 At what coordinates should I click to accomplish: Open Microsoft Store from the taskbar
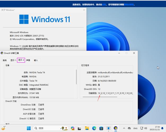point(101,128)
